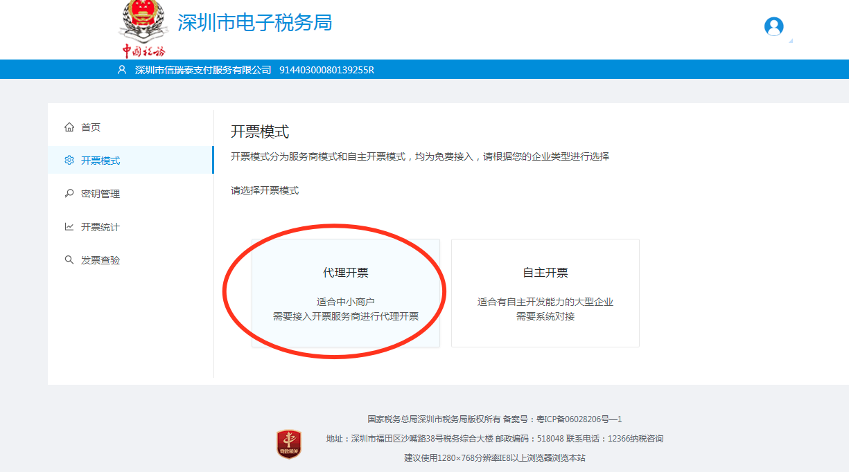This screenshot has width=849, height=472.
Task: Click the key icon beside 密钥管理
Action: pyautogui.click(x=69, y=194)
